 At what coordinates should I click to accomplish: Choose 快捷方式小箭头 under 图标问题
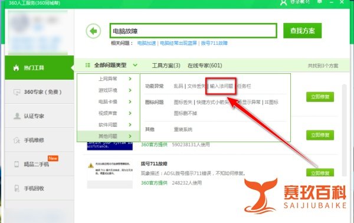tap(212, 102)
